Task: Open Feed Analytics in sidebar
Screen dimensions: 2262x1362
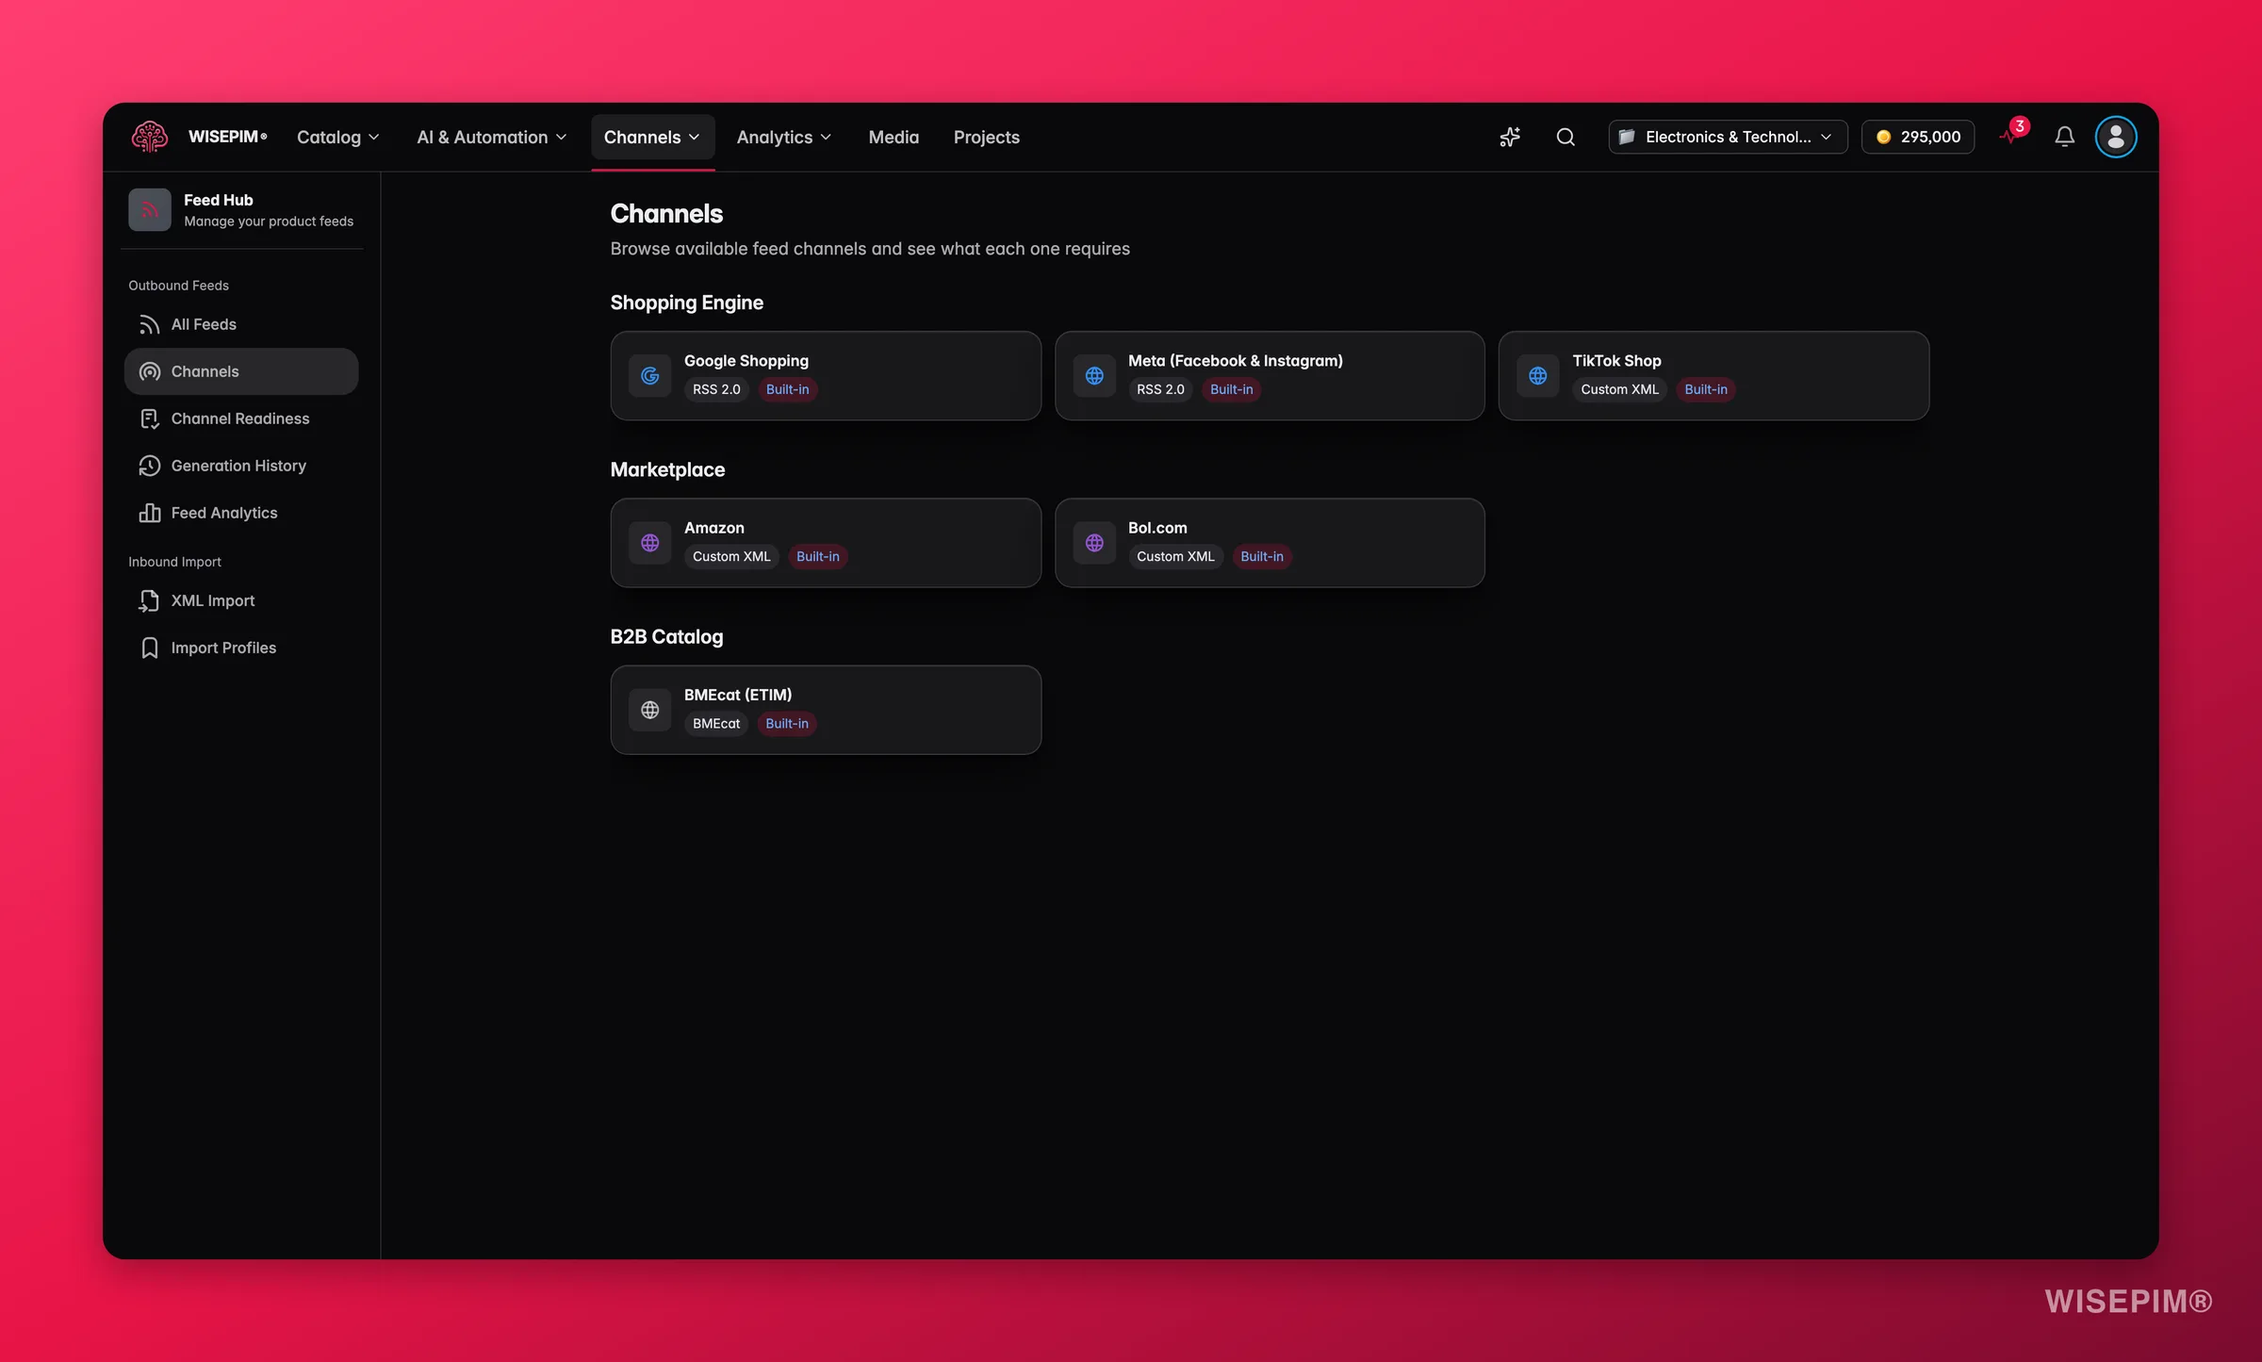Action: coord(241,513)
